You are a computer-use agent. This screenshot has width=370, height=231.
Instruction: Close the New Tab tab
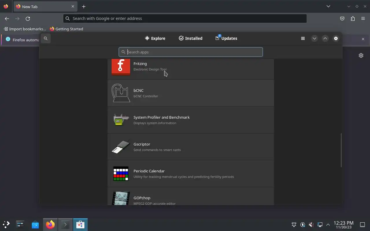point(73,6)
